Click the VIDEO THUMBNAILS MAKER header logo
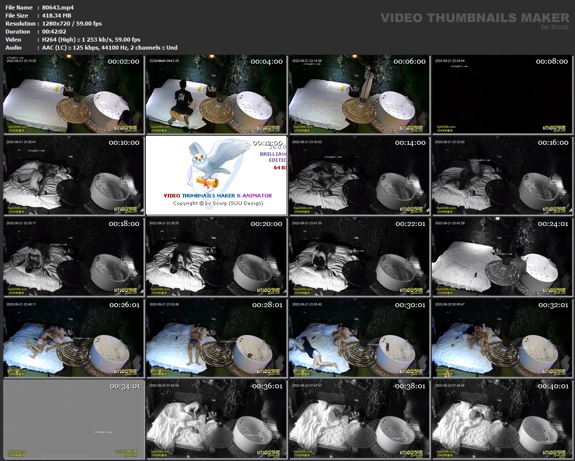Viewport: 575px width, 461px height. coord(474,18)
